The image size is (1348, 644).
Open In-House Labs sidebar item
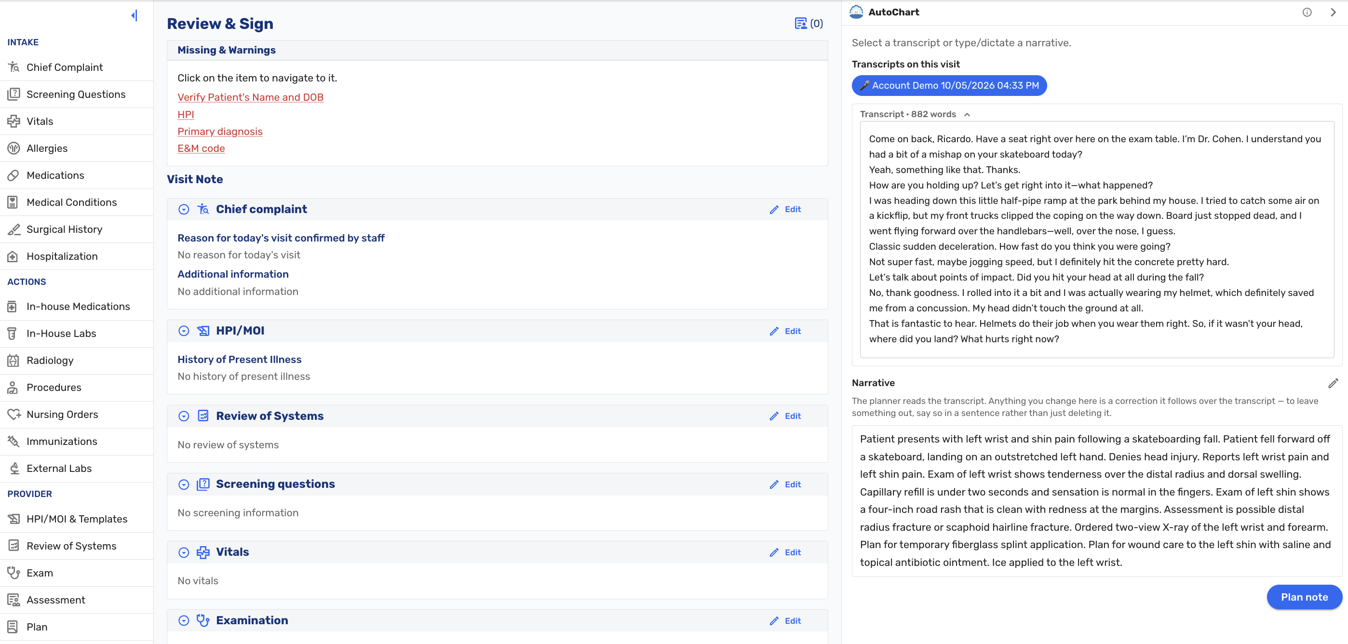(x=76, y=333)
